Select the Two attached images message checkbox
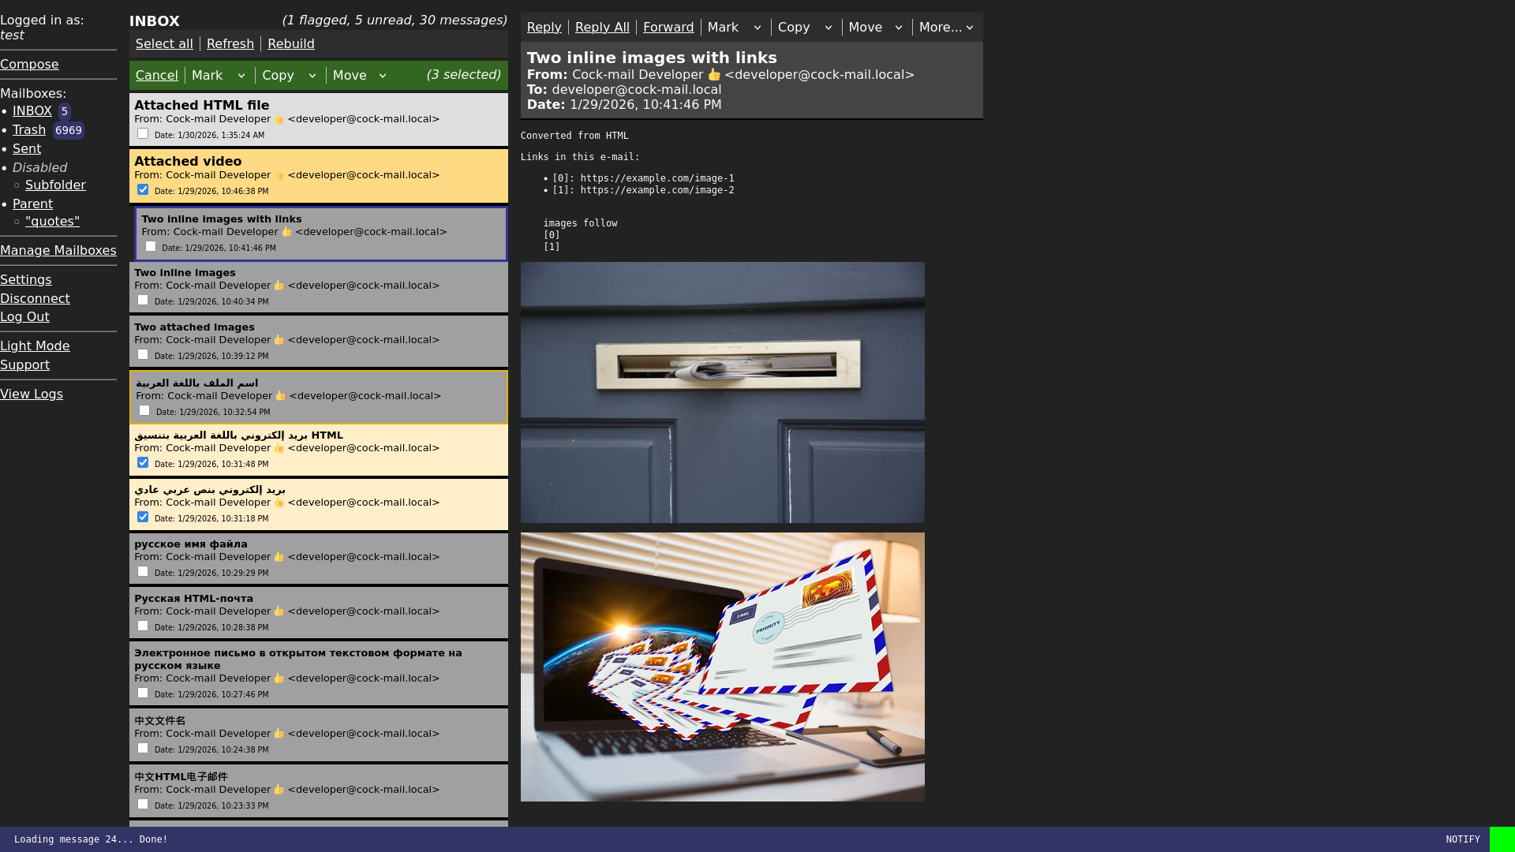The width and height of the screenshot is (1515, 852). (143, 354)
